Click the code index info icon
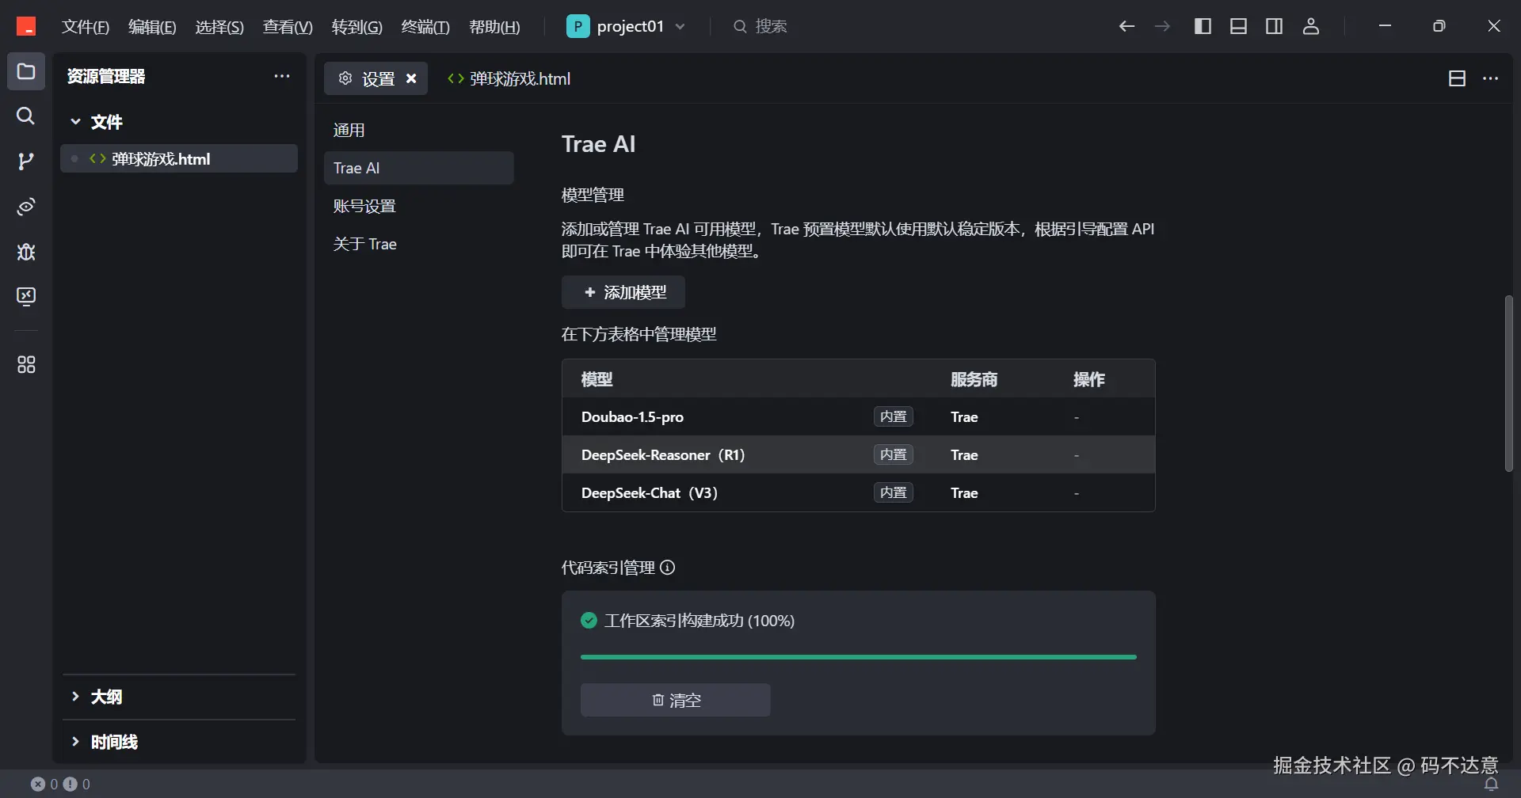 668,568
